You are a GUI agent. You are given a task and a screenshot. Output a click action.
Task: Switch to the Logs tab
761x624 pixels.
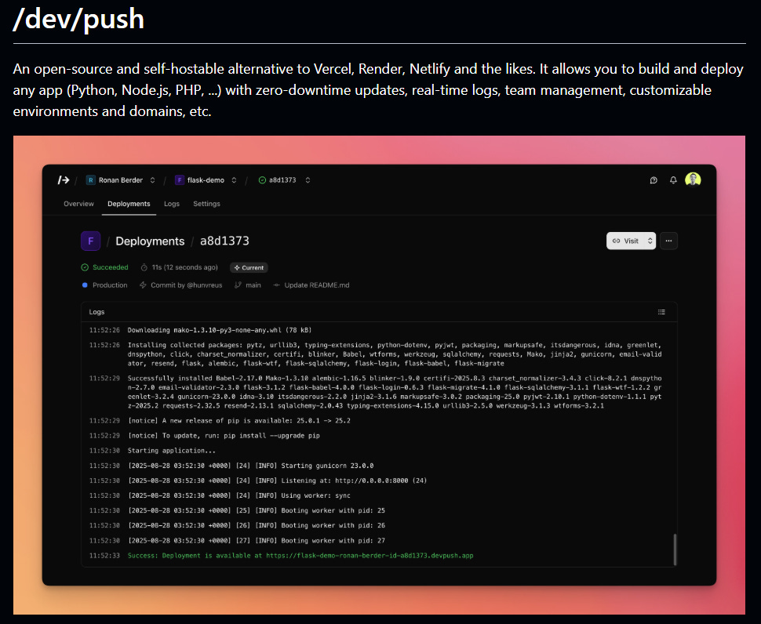[x=172, y=204]
